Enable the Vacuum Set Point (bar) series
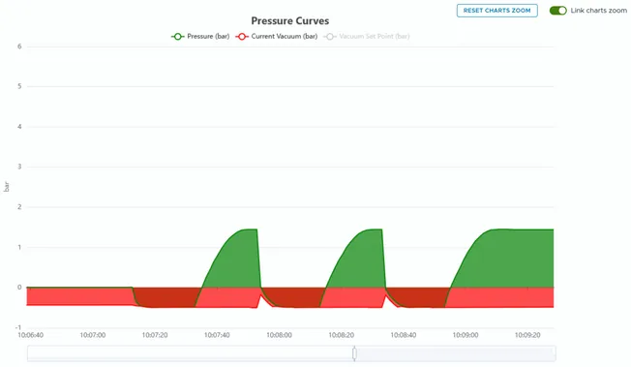 (x=367, y=36)
